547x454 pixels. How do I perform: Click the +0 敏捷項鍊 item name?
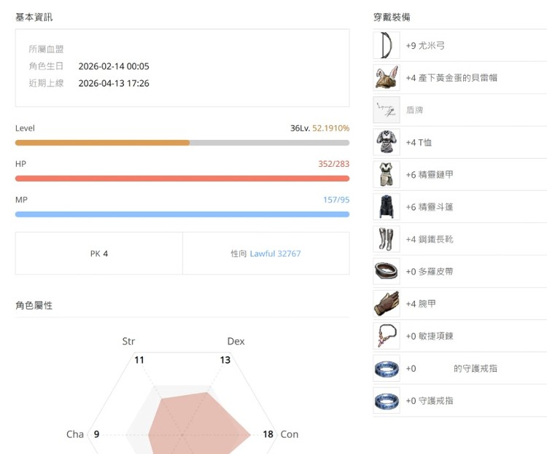click(x=430, y=336)
